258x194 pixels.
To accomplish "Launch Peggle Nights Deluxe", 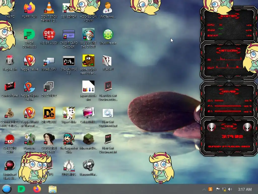I will coord(29,87).
